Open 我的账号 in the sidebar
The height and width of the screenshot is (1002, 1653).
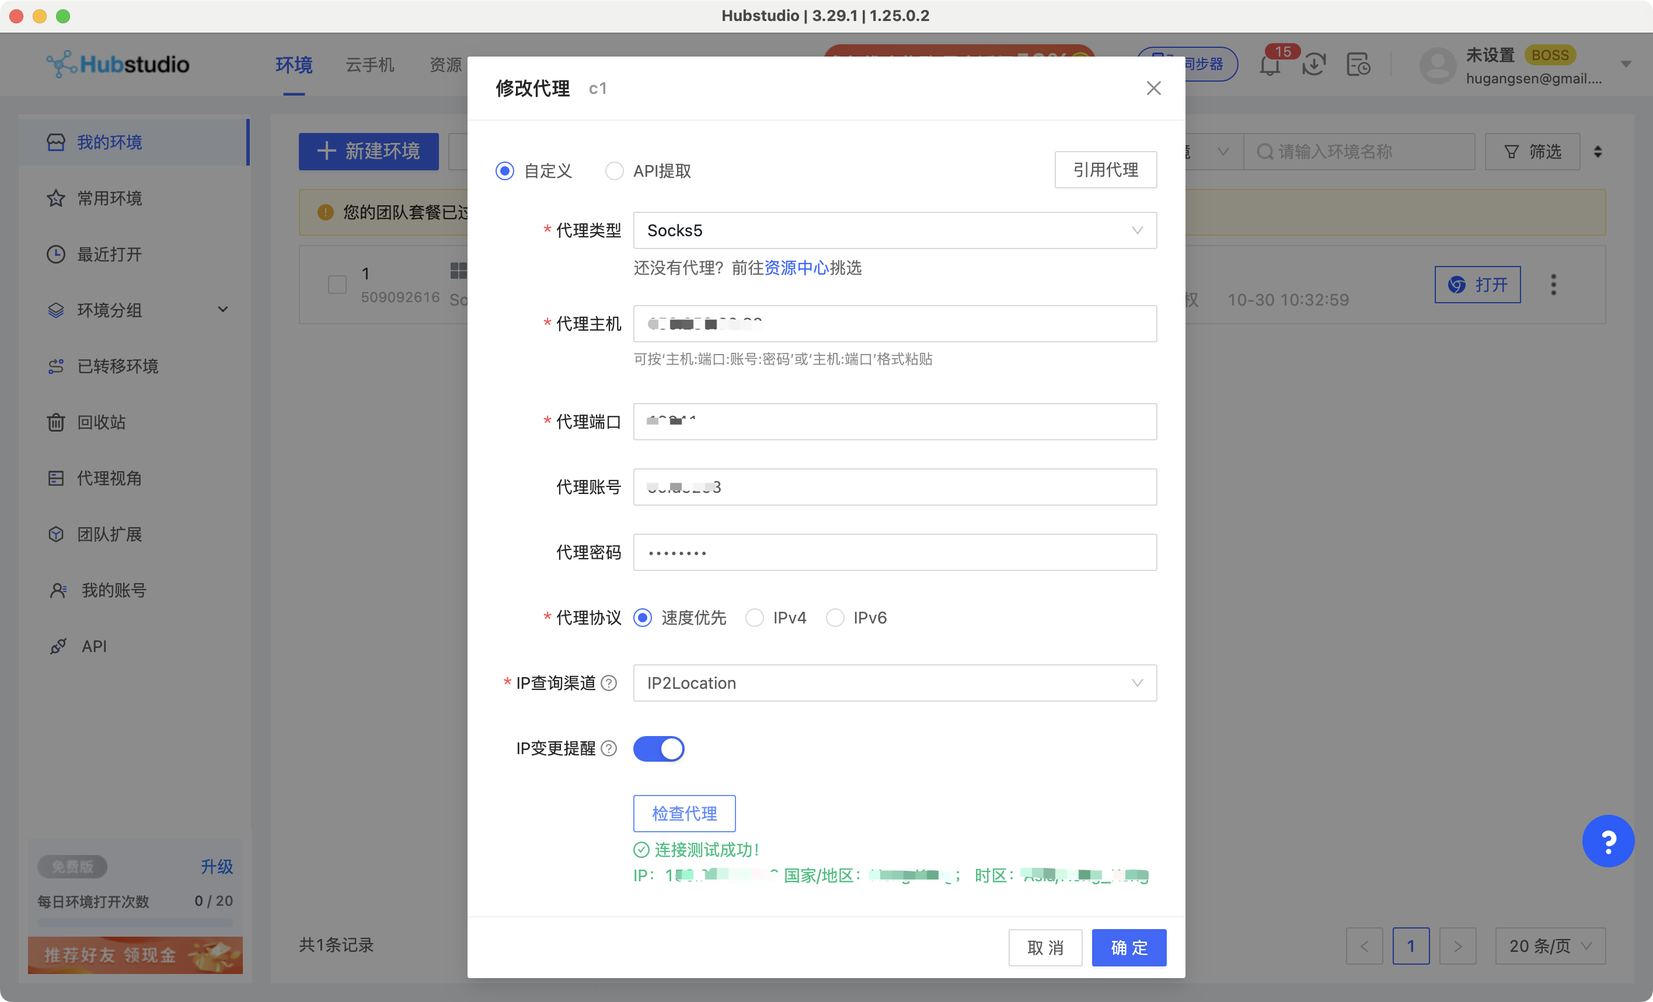coord(113,590)
